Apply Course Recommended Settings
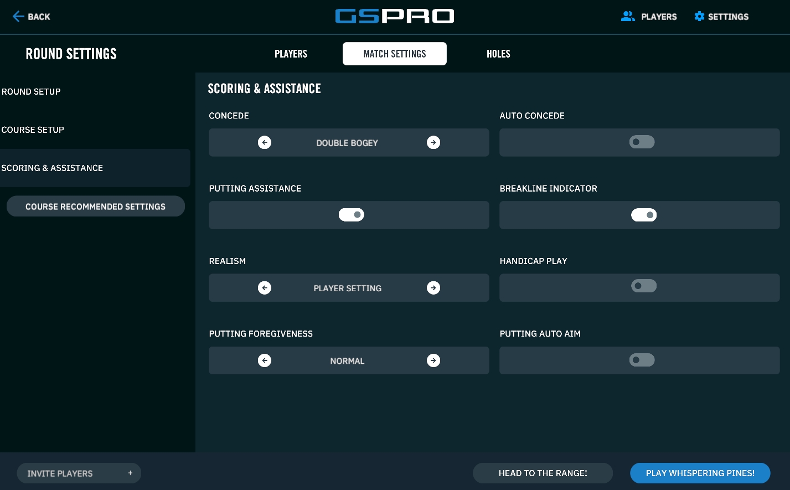Image resolution: width=790 pixels, height=490 pixels. [x=95, y=207]
